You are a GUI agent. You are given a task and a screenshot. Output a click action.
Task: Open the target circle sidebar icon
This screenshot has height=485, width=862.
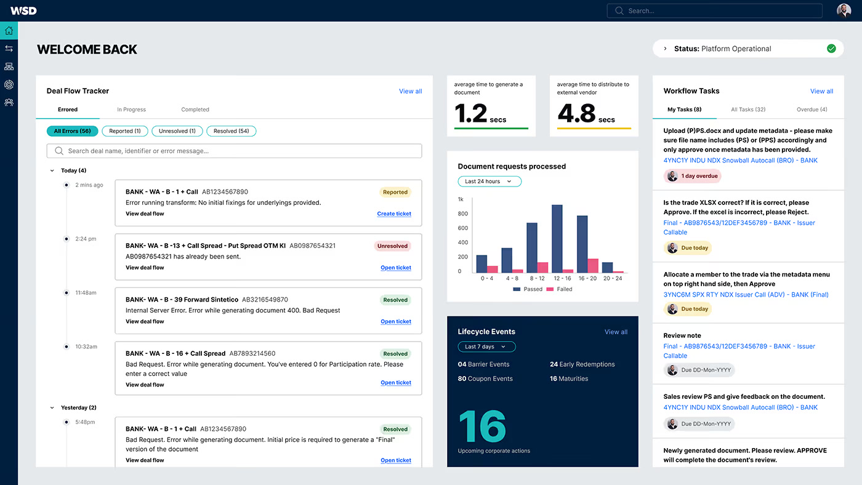click(9, 84)
